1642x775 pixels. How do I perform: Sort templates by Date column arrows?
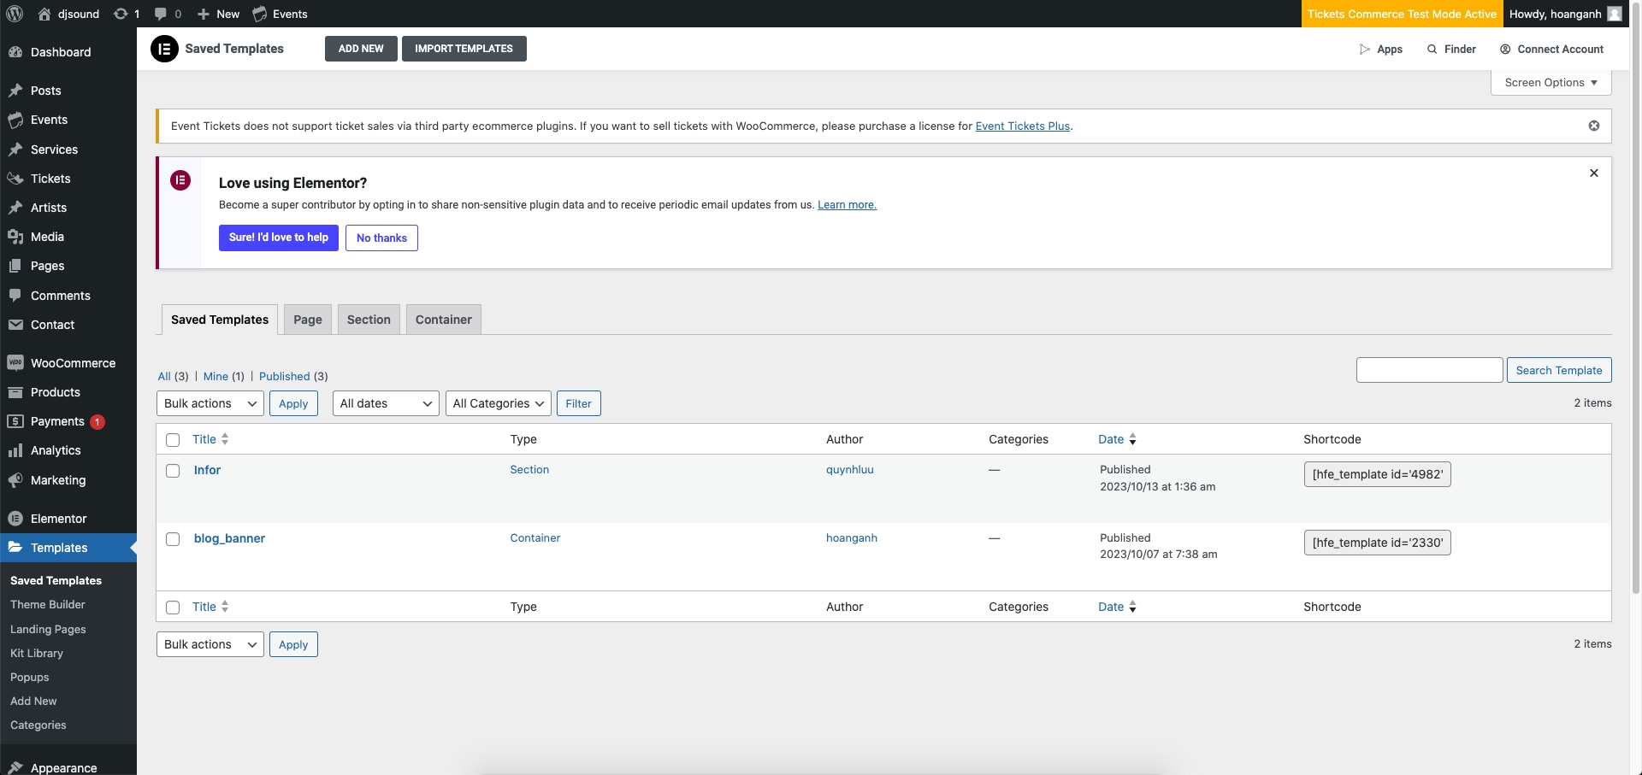coord(1132,439)
